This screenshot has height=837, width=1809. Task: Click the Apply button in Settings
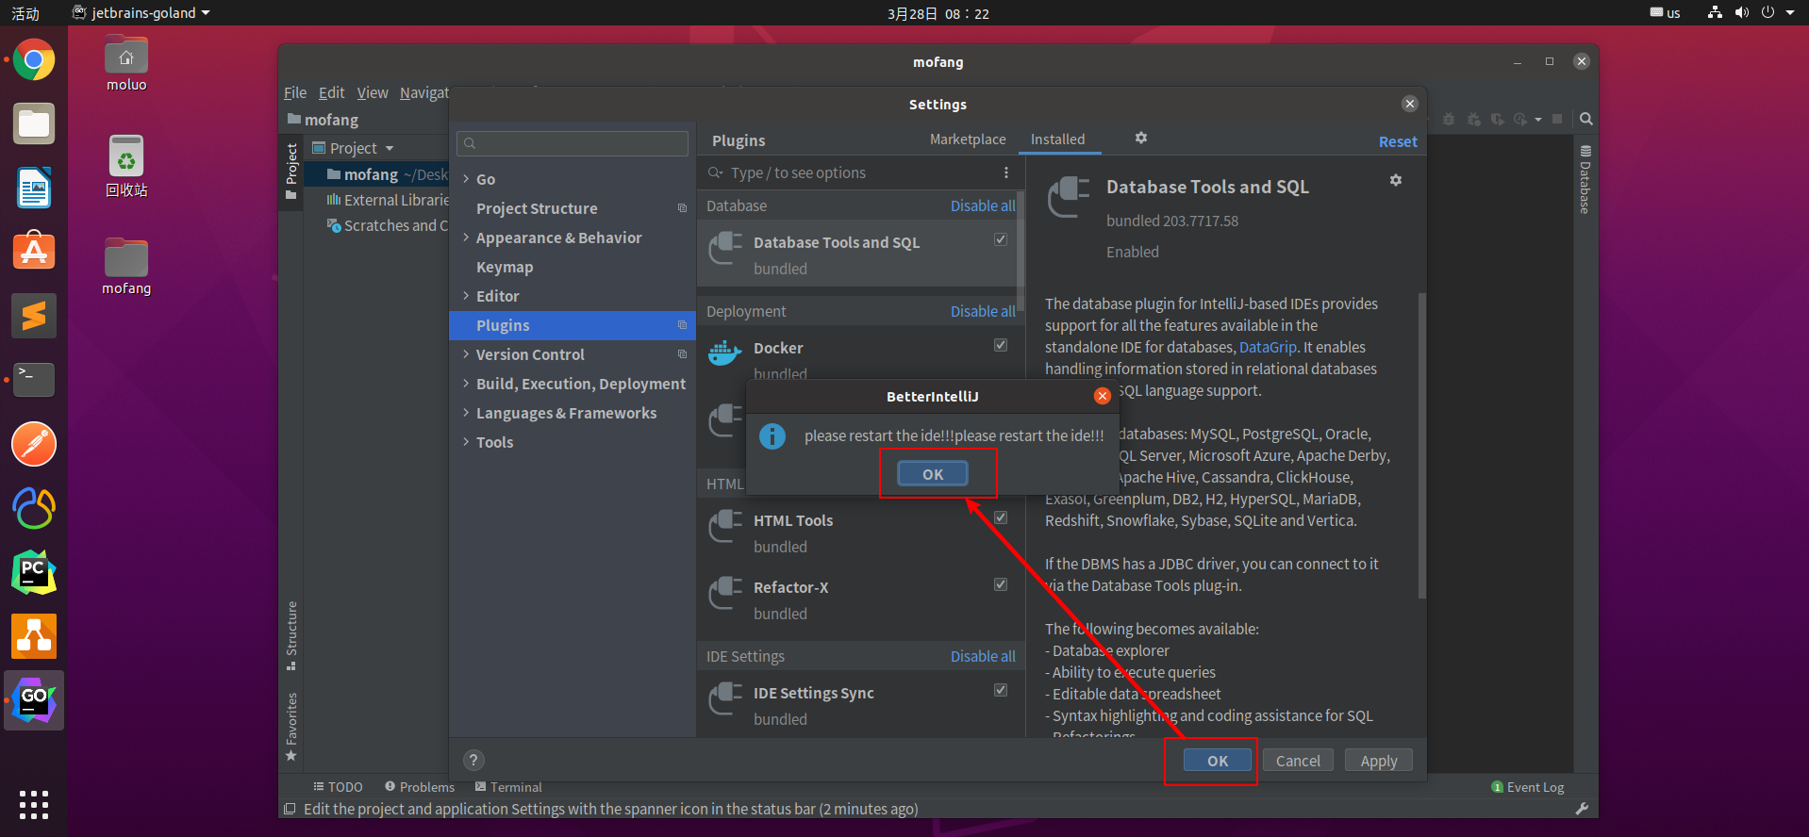tap(1379, 761)
